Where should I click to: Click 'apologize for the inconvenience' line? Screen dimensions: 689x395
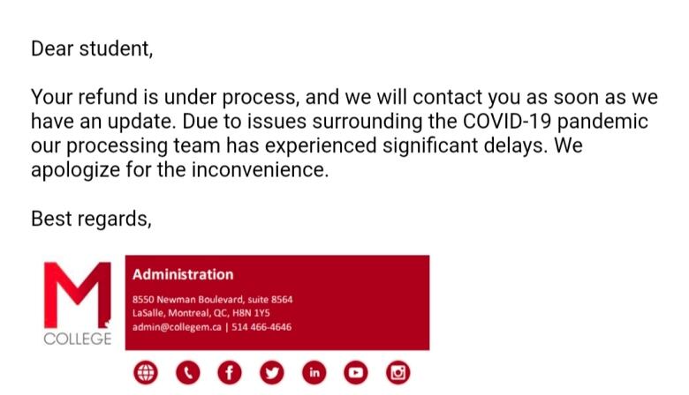coord(179,170)
